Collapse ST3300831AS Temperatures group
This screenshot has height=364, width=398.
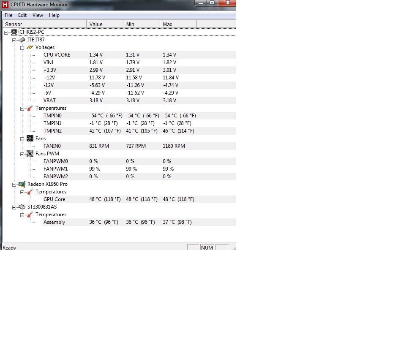pyautogui.click(x=22, y=215)
